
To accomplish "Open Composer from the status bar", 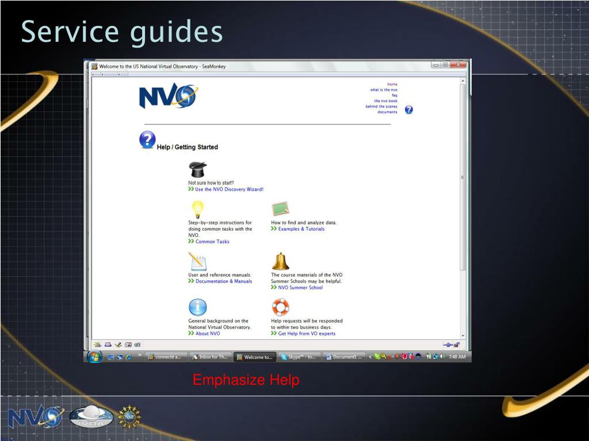I will point(118,345).
